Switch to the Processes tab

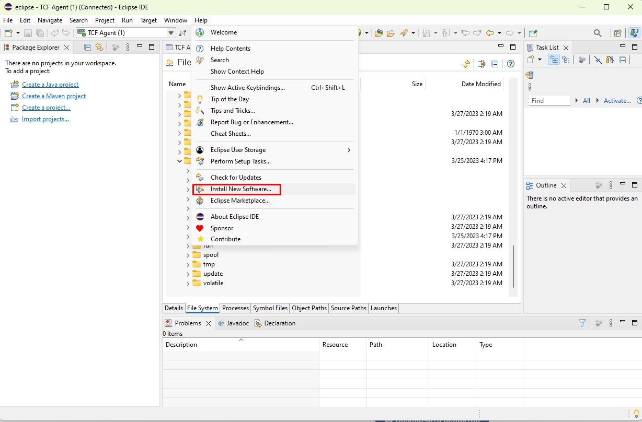[x=235, y=308]
